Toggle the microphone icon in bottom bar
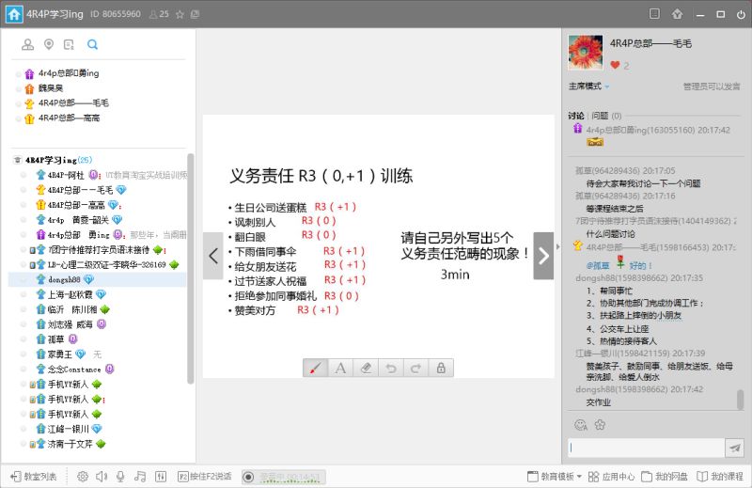The height and width of the screenshot is (488, 752). coord(119,477)
